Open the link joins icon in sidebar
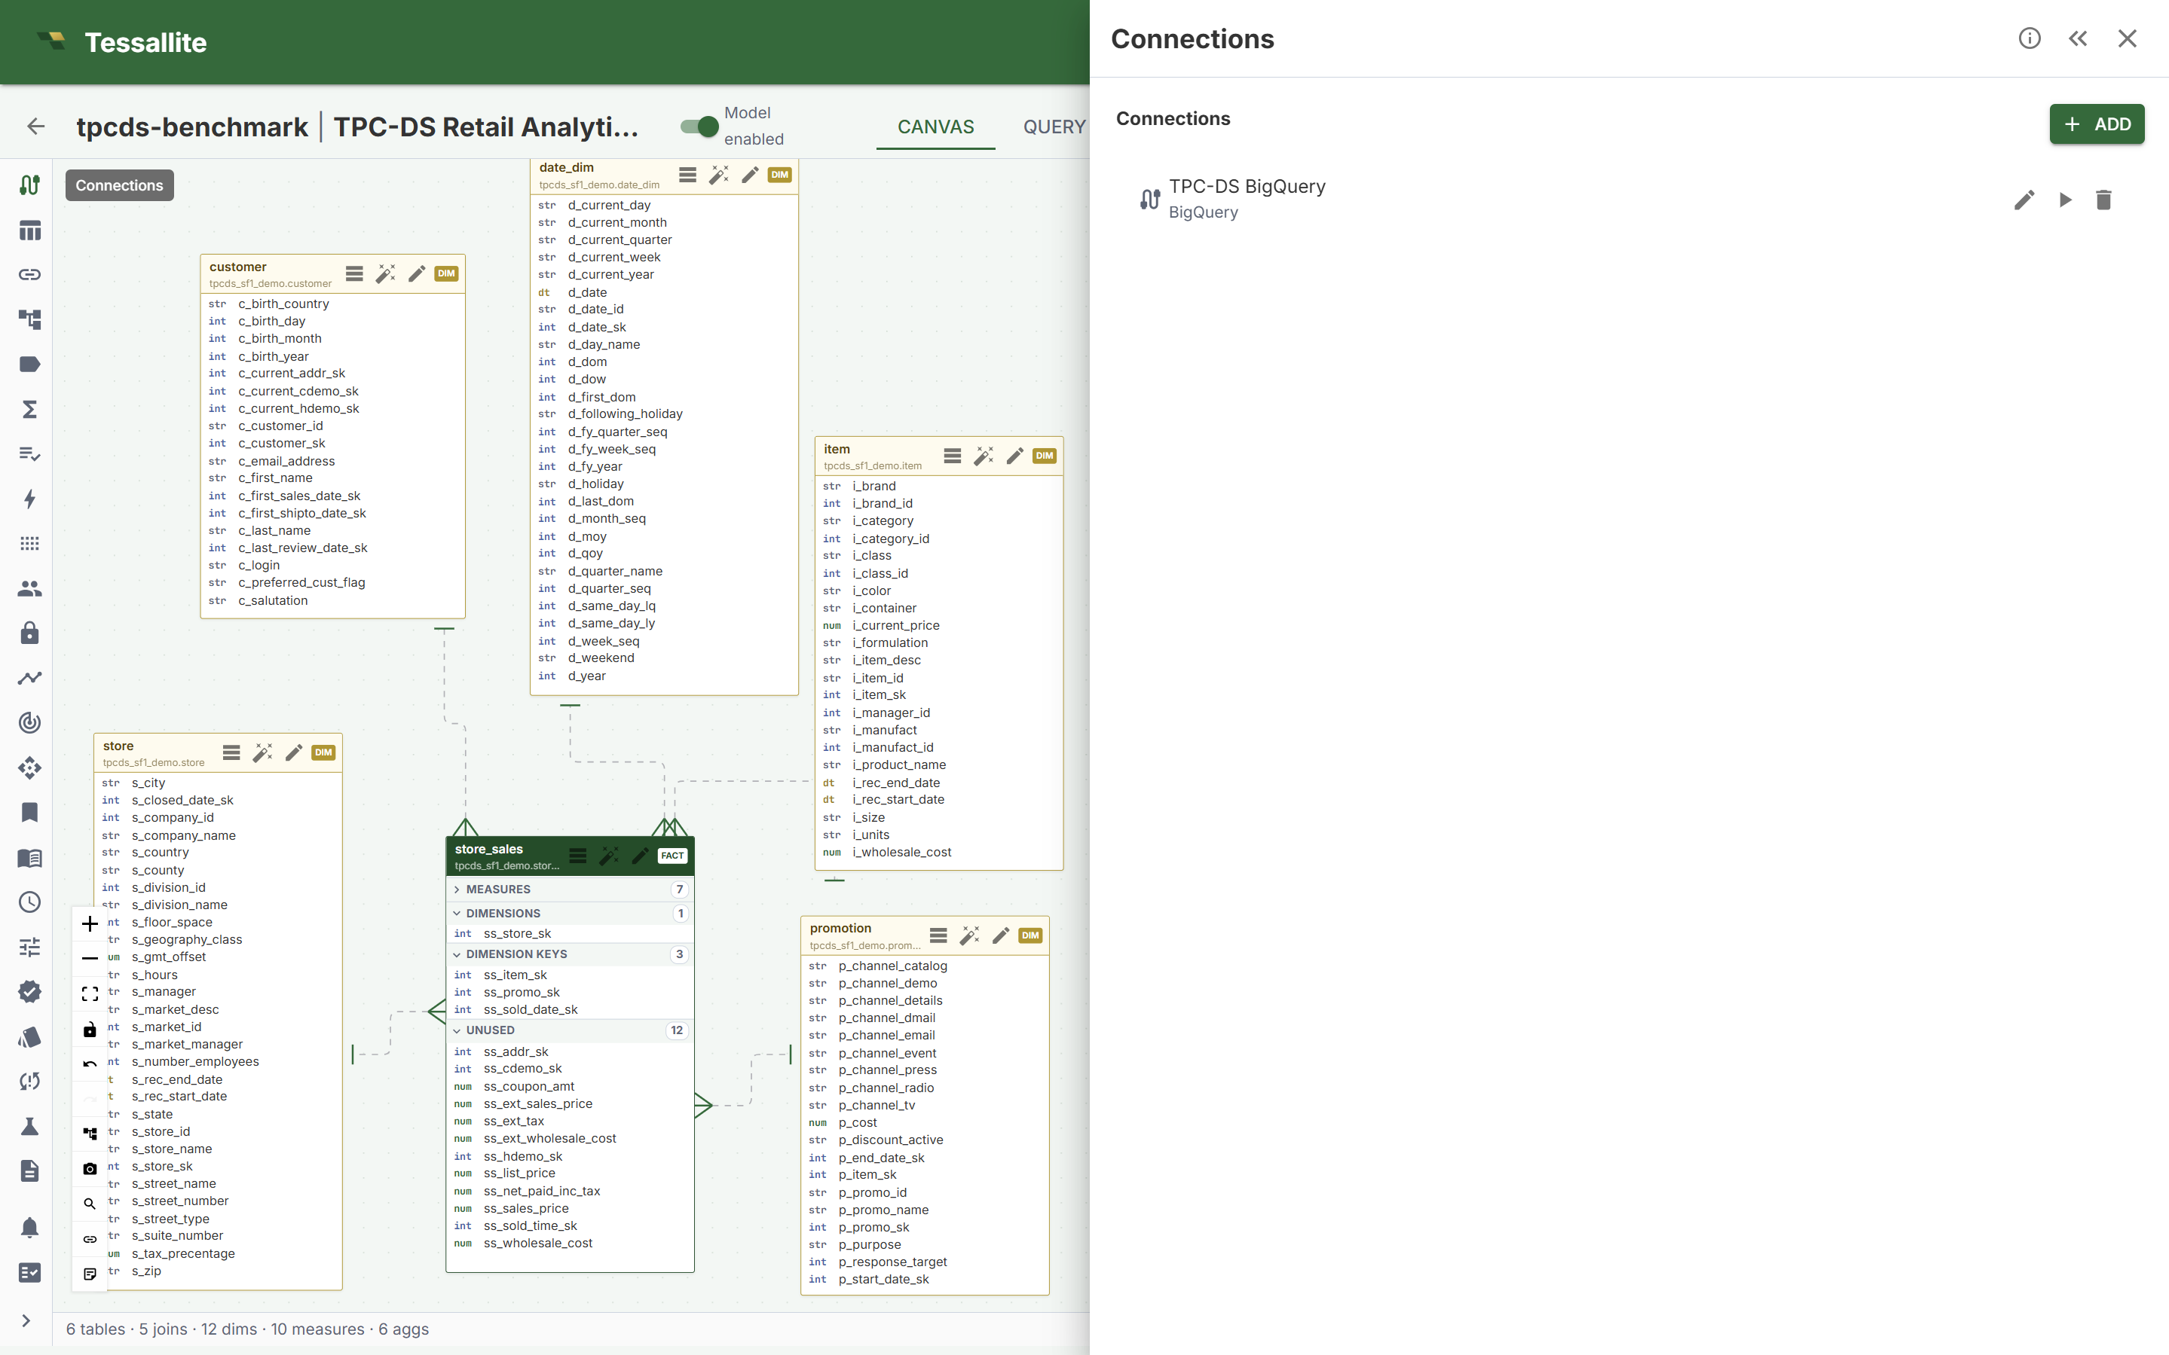This screenshot has width=2169, height=1355. click(29, 274)
